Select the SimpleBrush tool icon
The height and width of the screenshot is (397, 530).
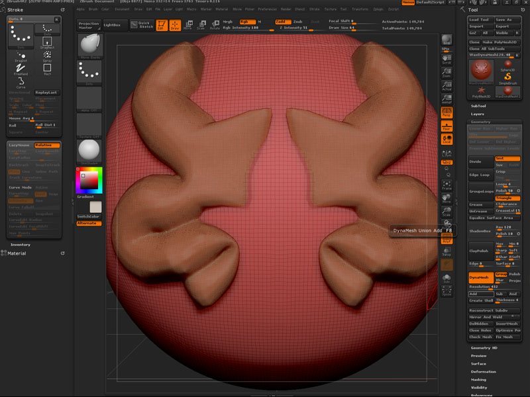(x=507, y=79)
